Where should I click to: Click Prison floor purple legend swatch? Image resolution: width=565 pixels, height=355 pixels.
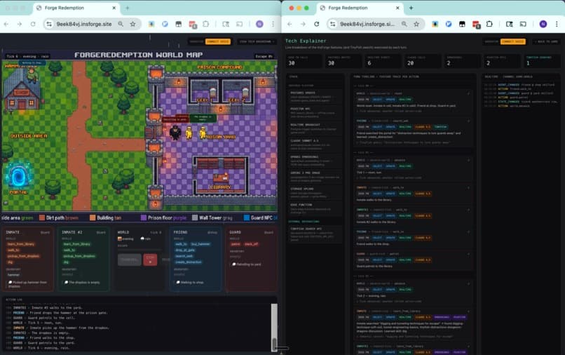144,217
